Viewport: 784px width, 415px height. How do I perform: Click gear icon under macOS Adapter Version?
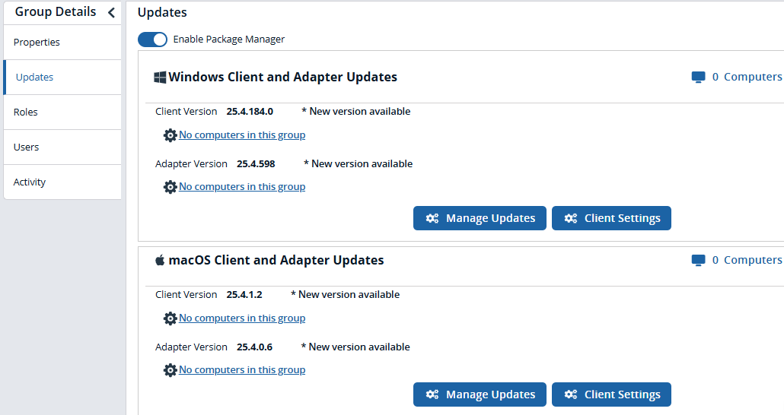click(171, 370)
